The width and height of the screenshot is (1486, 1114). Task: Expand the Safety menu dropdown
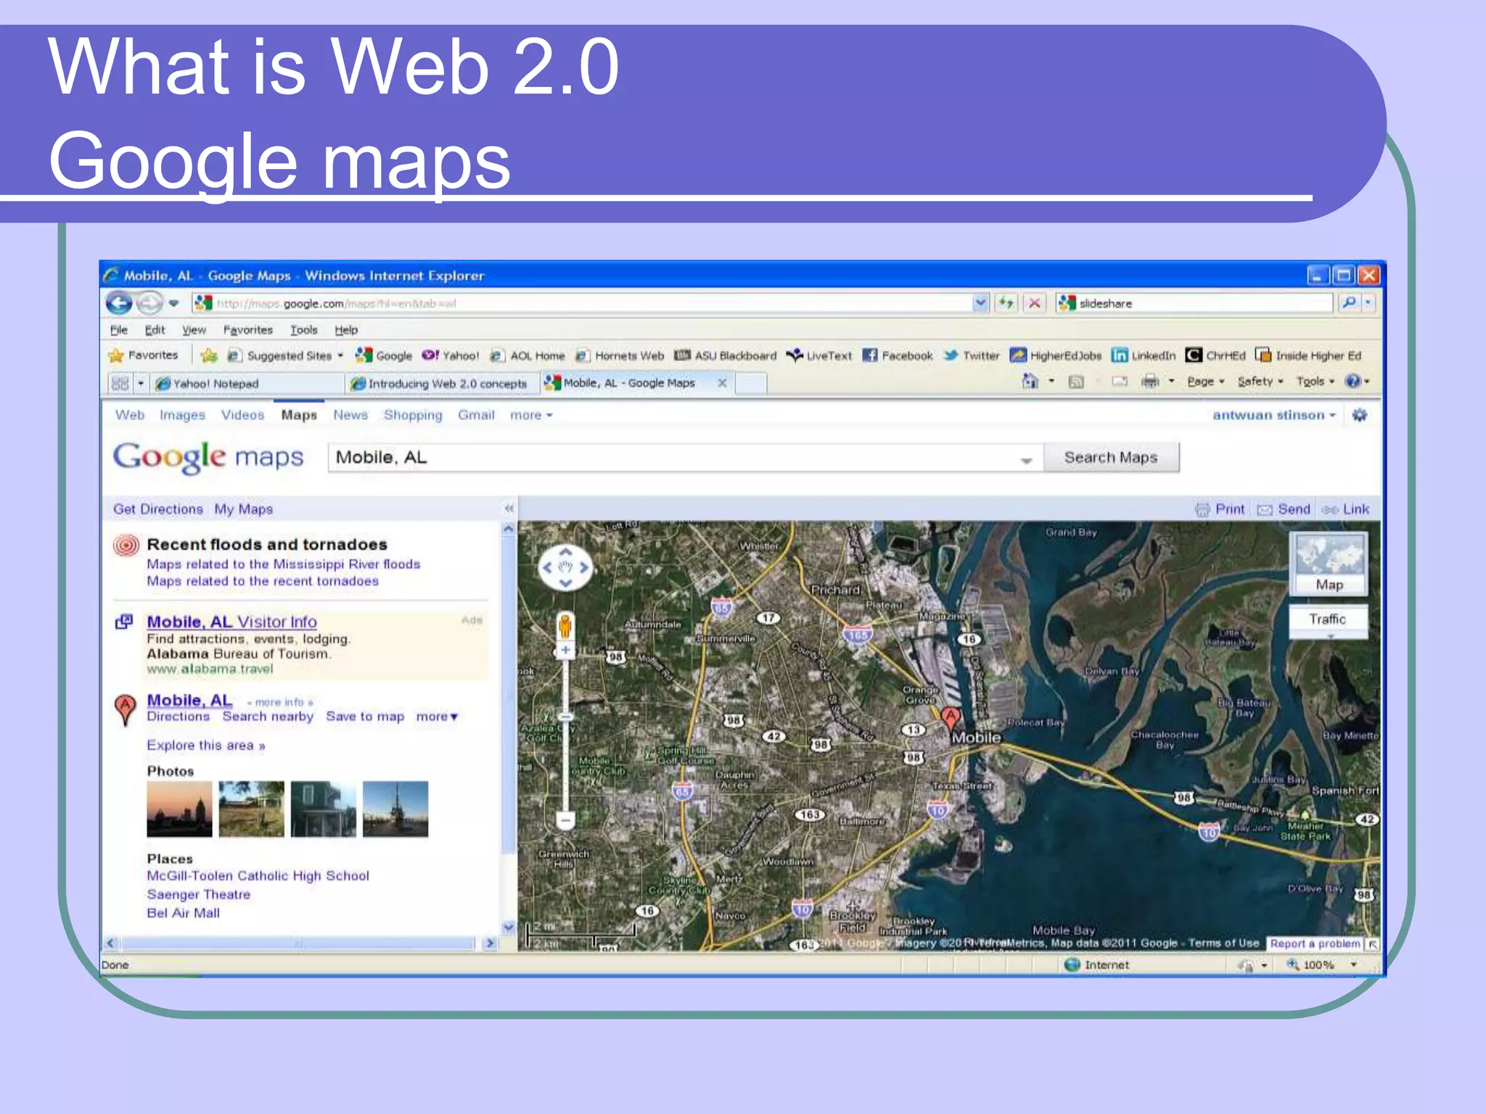pos(1260,381)
